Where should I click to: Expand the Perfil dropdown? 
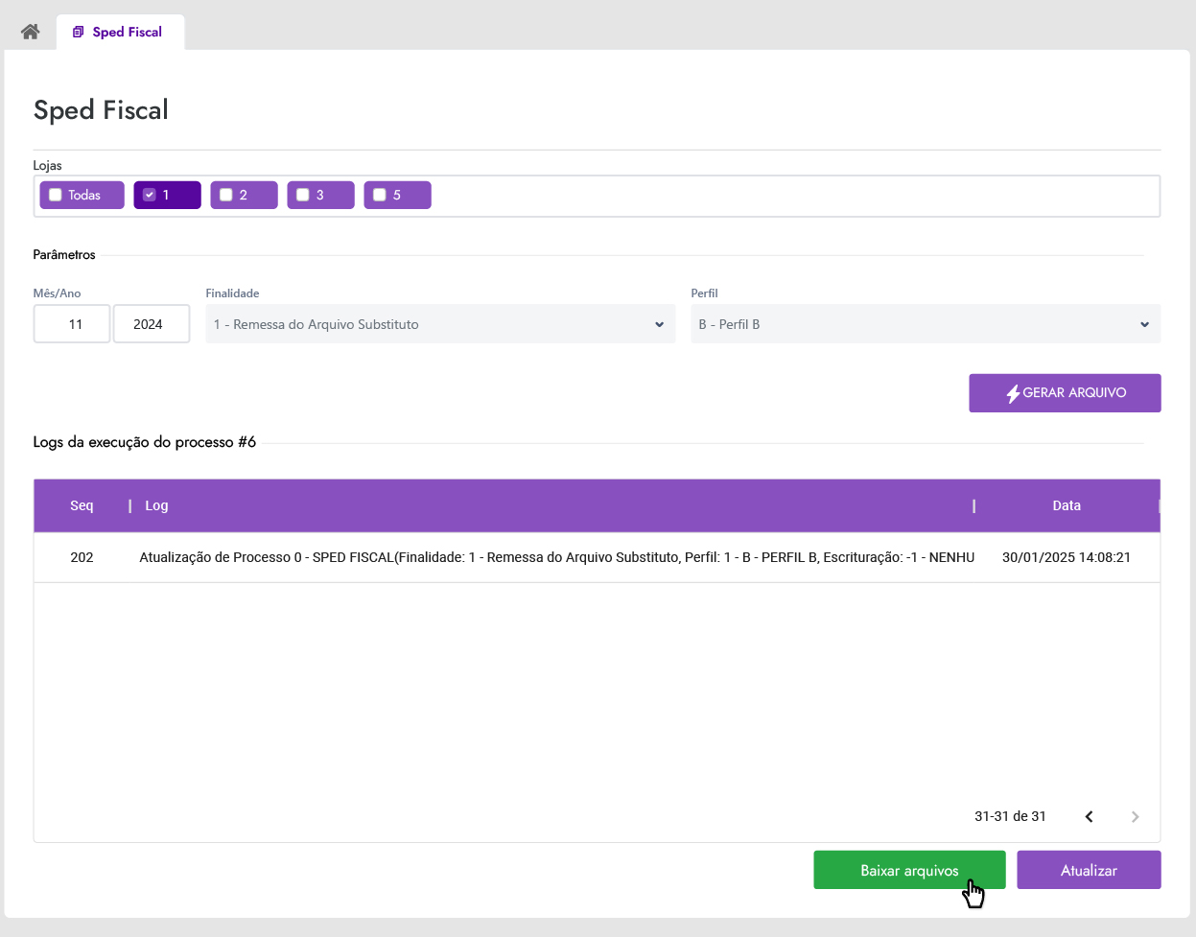coord(925,324)
